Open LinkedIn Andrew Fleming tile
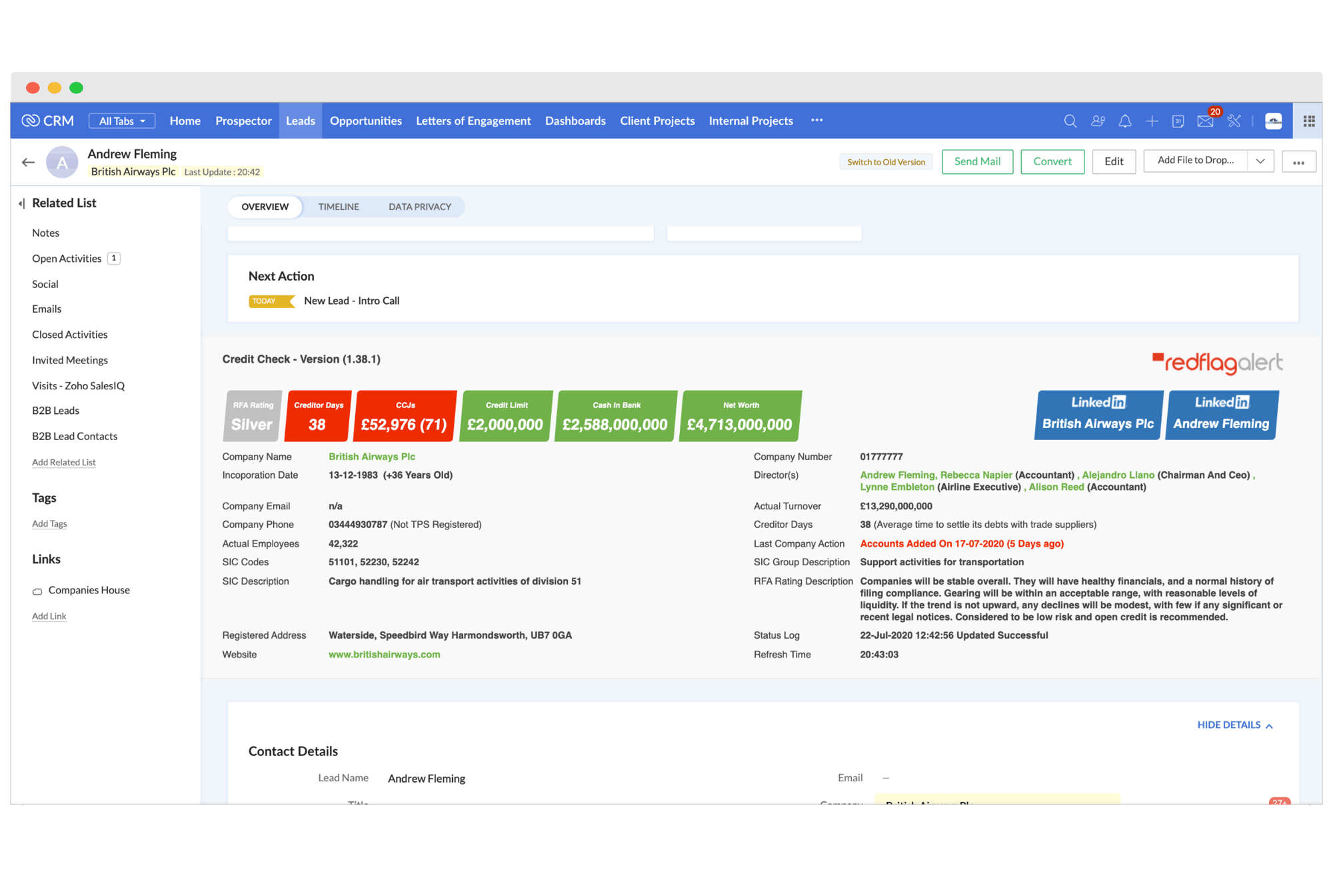The height and width of the screenshot is (878, 1333). [1222, 415]
